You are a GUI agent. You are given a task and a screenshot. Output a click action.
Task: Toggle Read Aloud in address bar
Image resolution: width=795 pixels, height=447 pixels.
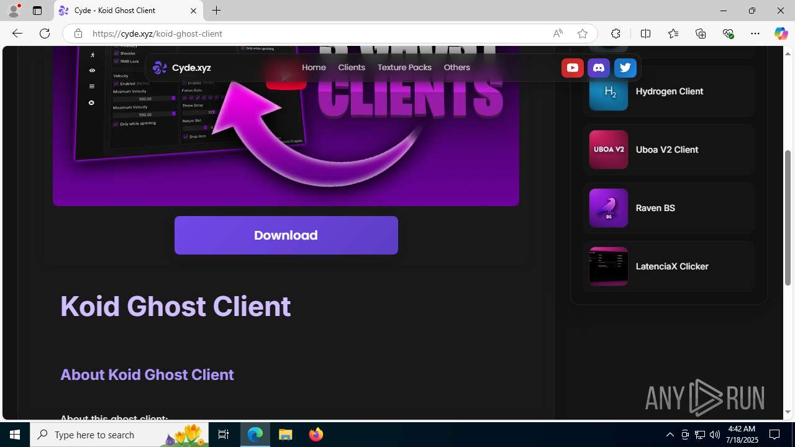558,34
